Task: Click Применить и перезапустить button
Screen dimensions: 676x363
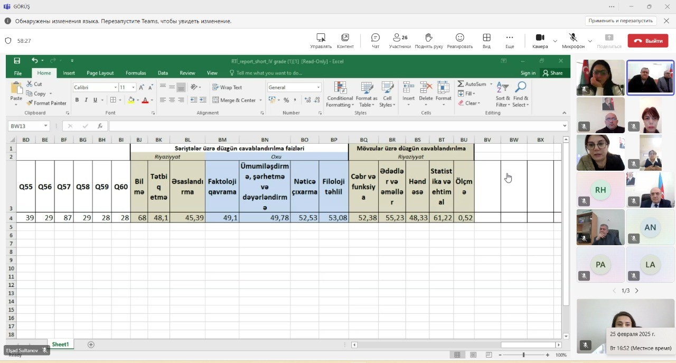Action: [x=621, y=21]
